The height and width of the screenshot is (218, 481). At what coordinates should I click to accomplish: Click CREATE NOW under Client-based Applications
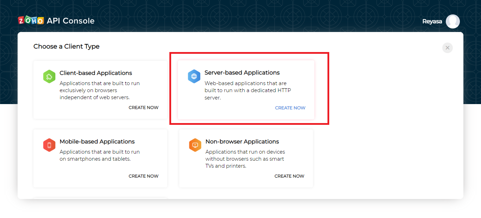pos(143,107)
